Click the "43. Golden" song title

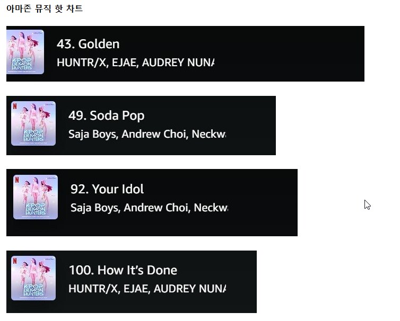88,44
